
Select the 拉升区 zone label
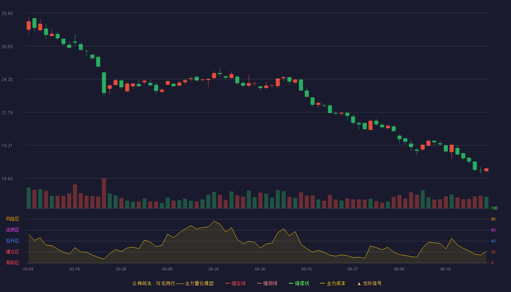[x=12, y=241]
